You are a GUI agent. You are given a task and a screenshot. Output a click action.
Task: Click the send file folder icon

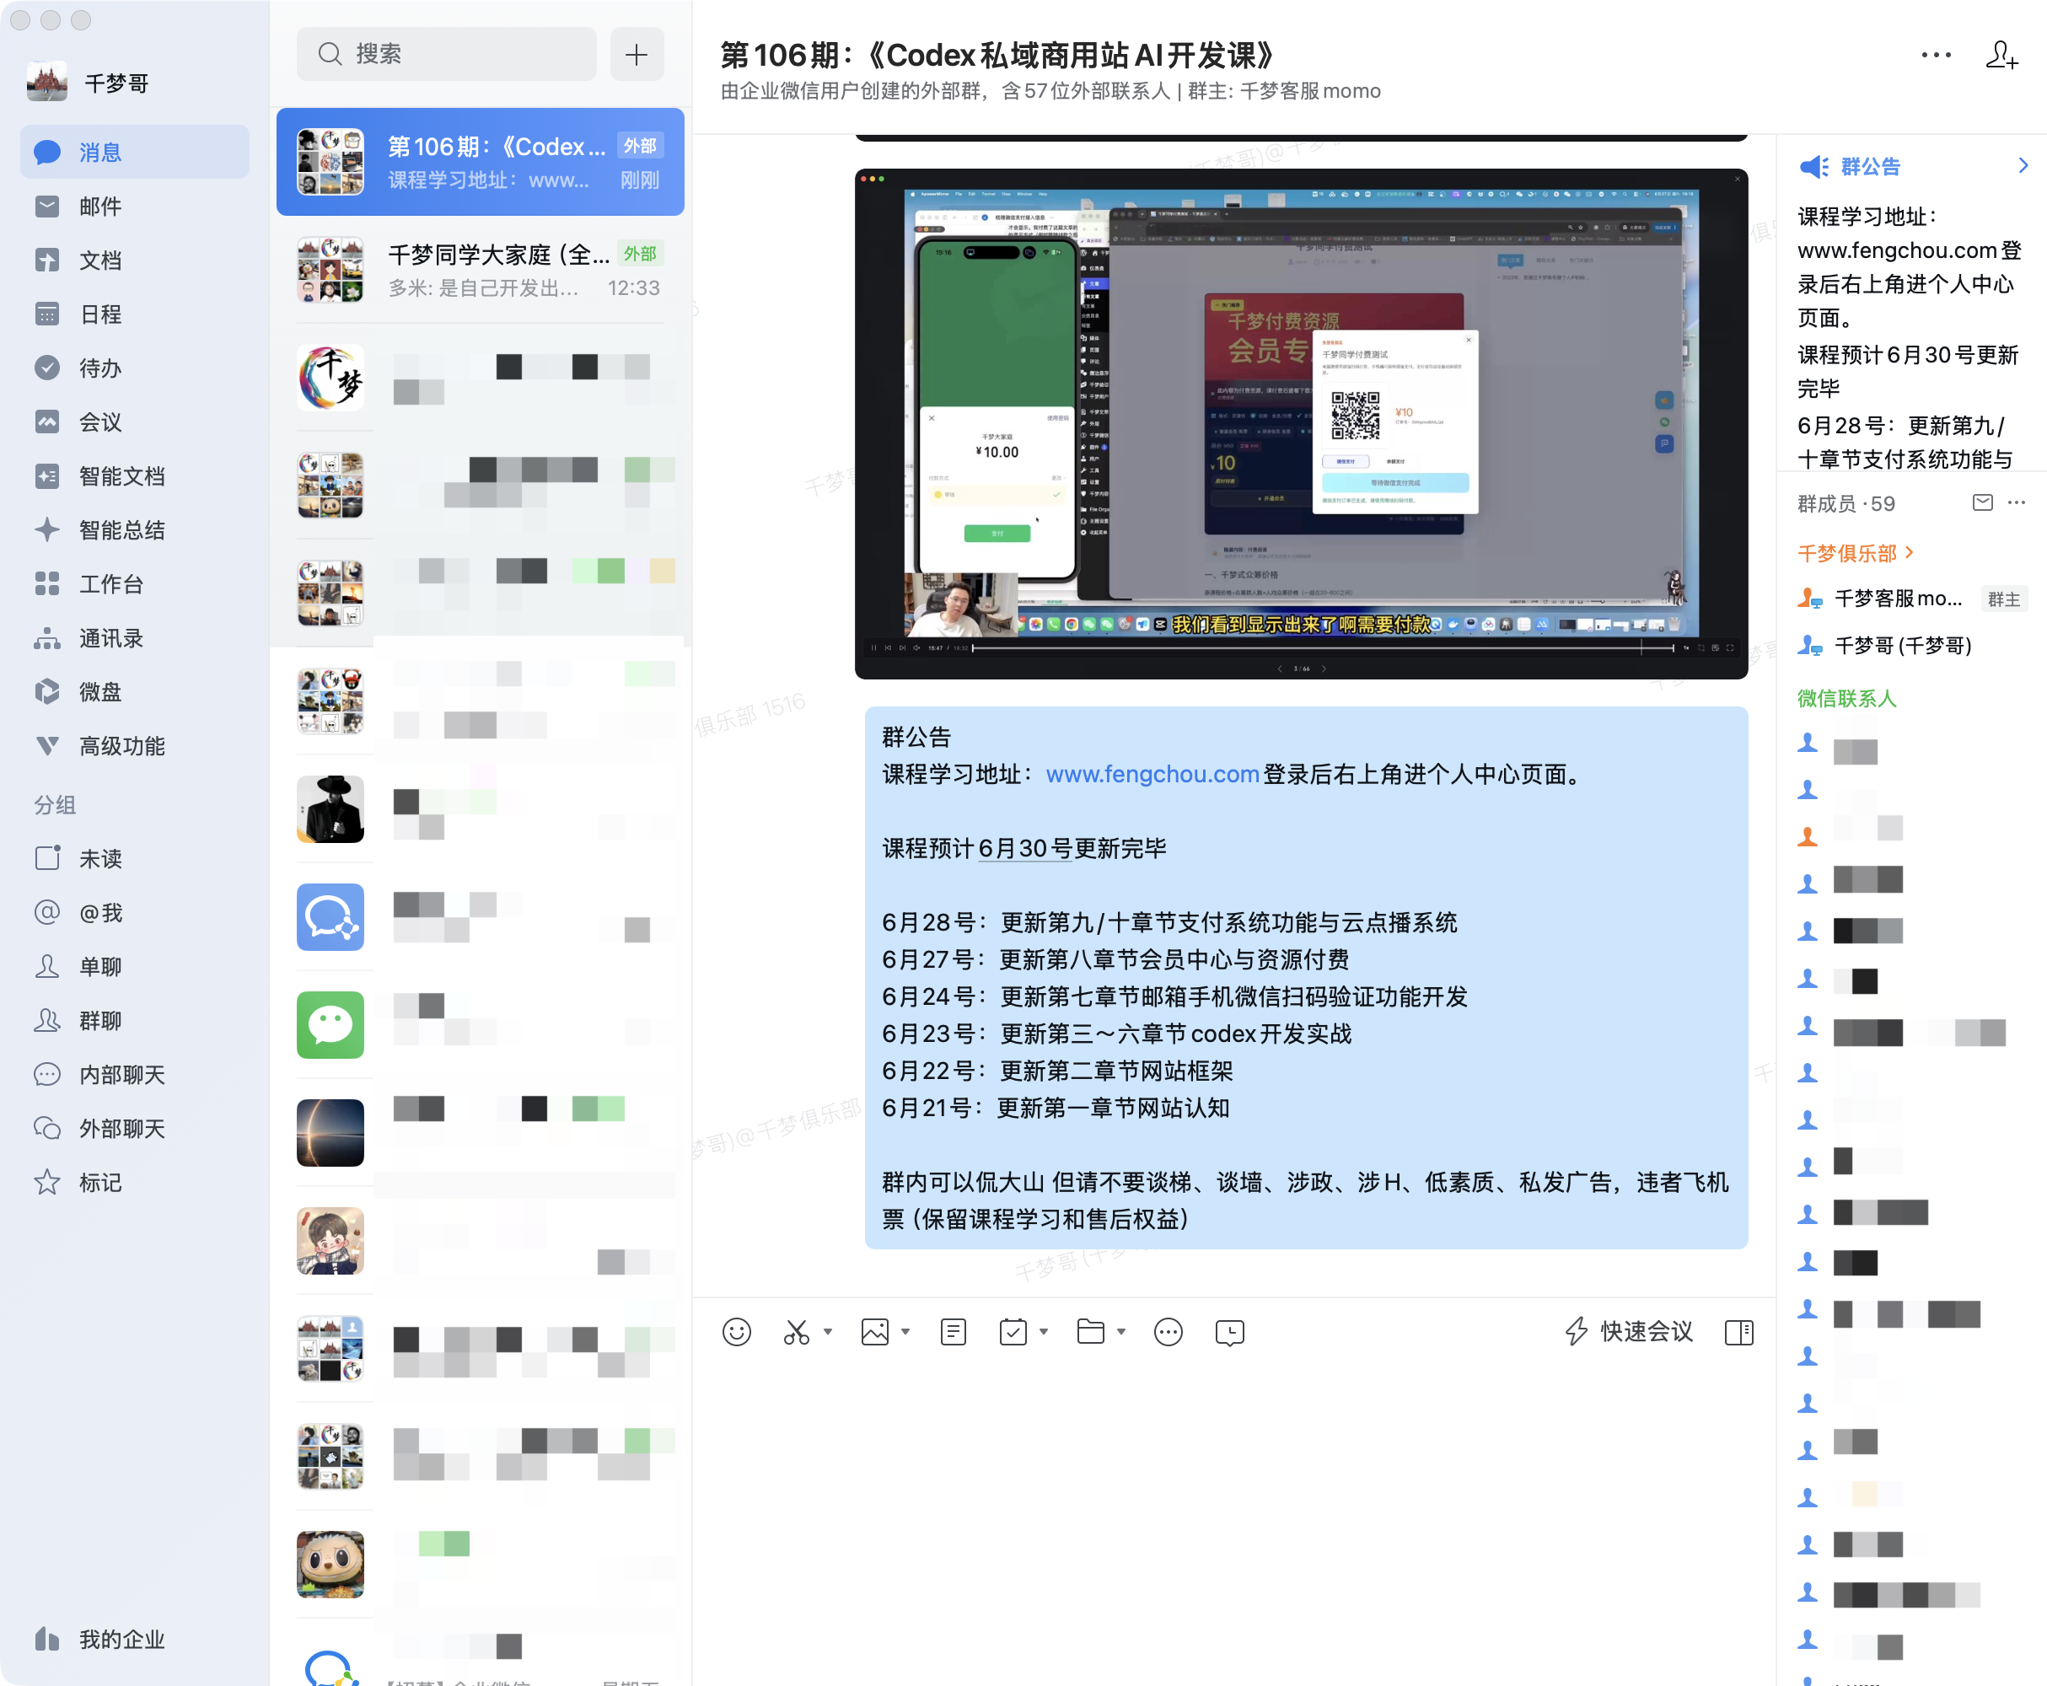point(1090,1331)
